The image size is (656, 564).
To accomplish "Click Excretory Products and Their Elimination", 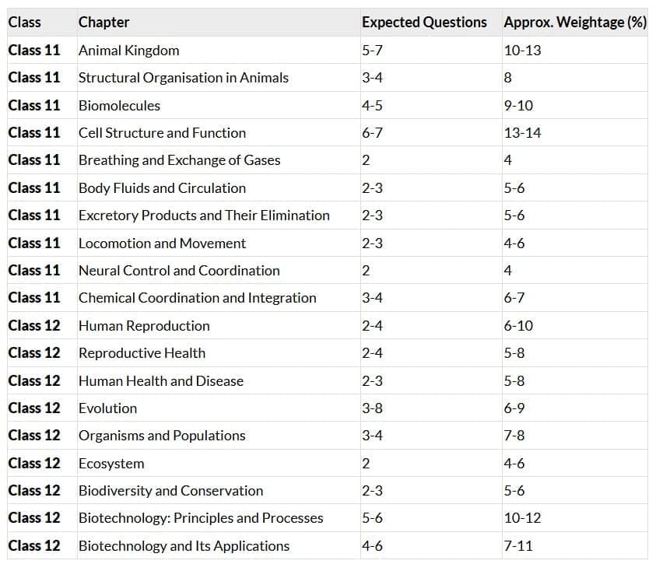I will click(204, 215).
